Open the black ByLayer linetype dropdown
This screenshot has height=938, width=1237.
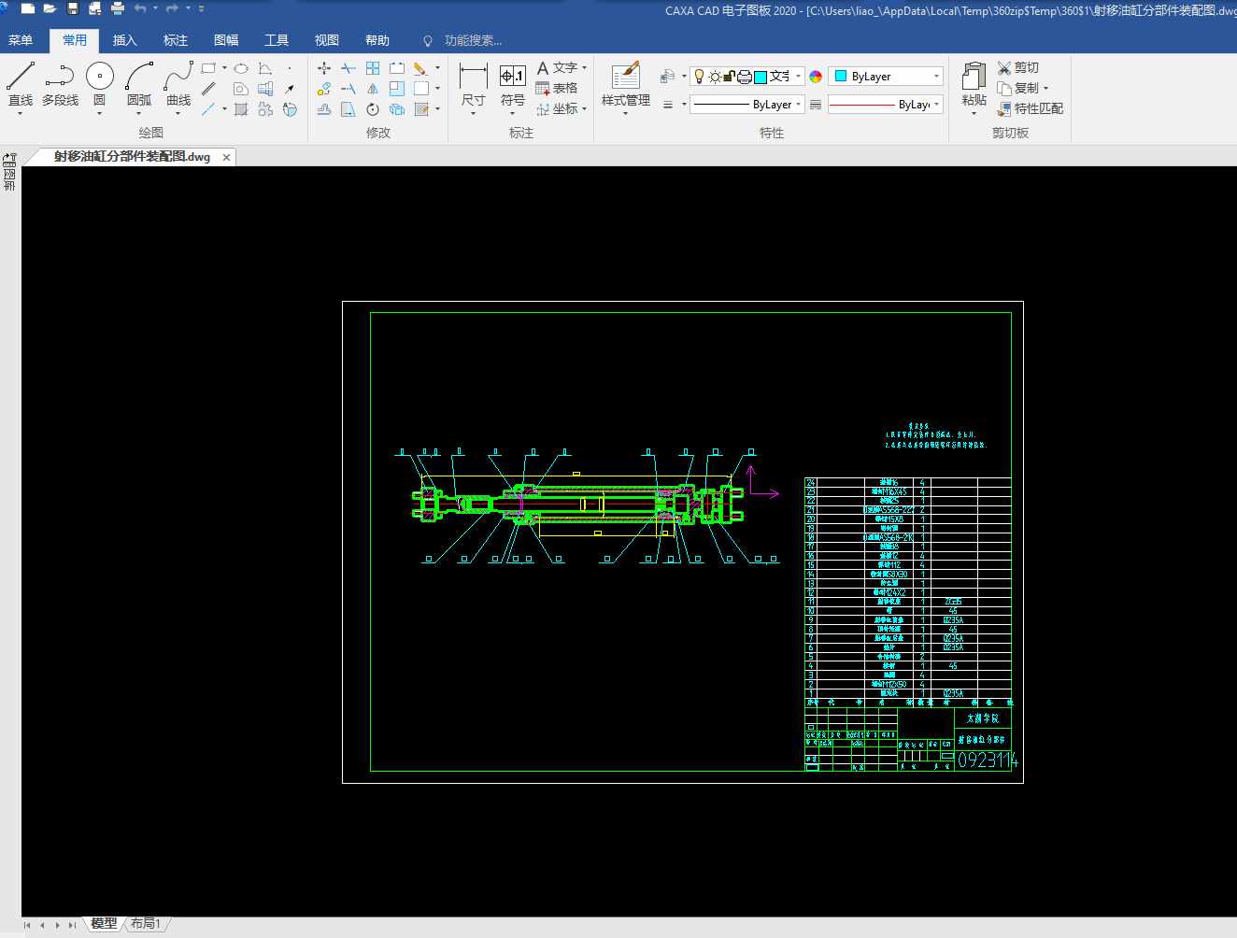798,105
